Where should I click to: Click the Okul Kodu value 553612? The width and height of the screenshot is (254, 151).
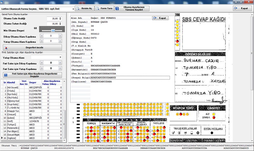click(95, 34)
